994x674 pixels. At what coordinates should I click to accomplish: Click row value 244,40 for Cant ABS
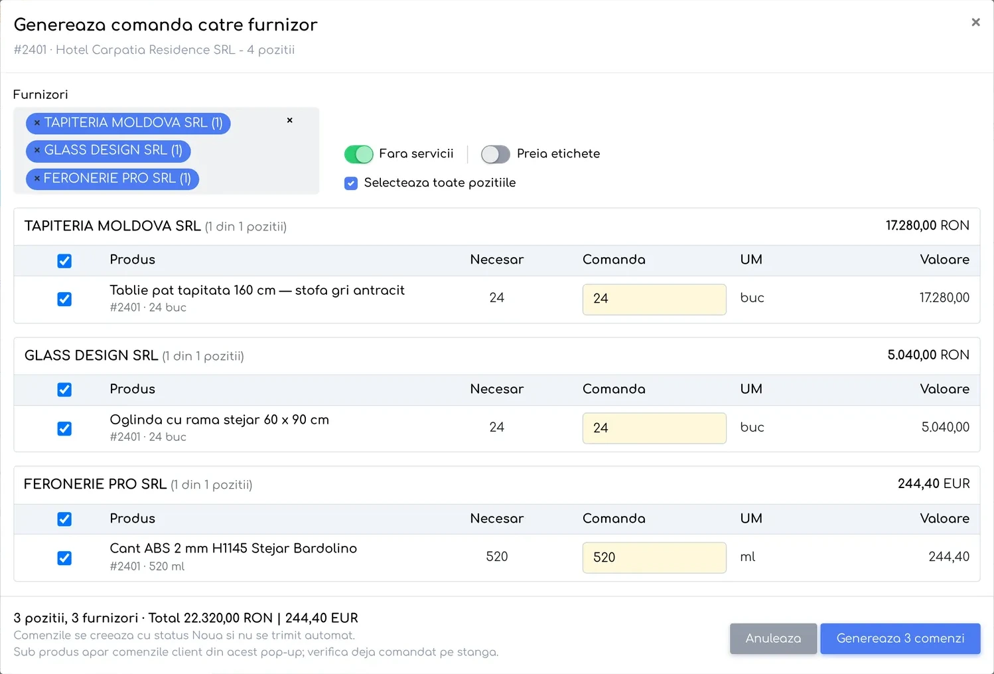click(x=949, y=557)
